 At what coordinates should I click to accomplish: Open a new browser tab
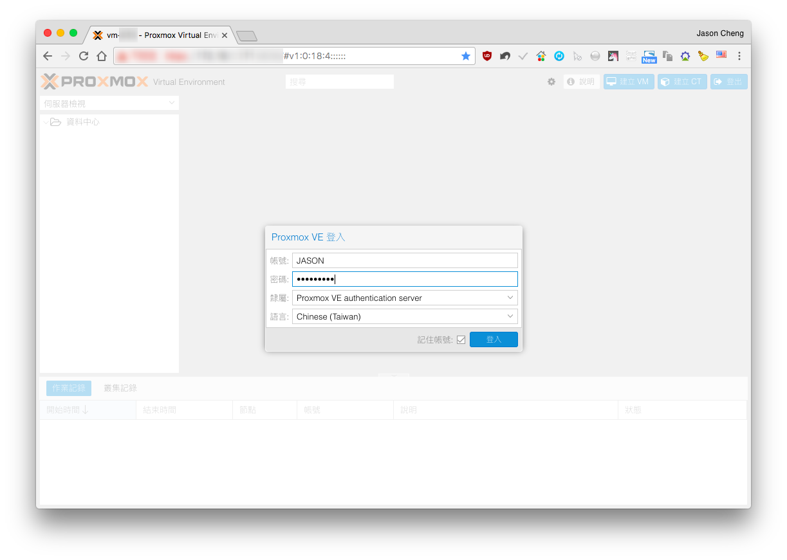246,36
